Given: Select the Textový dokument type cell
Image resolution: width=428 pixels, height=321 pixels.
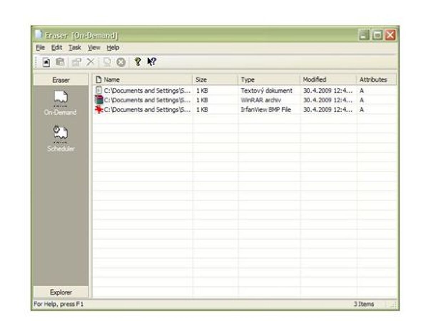Looking at the screenshot, I should pyautogui.click(x=266, y=91).
